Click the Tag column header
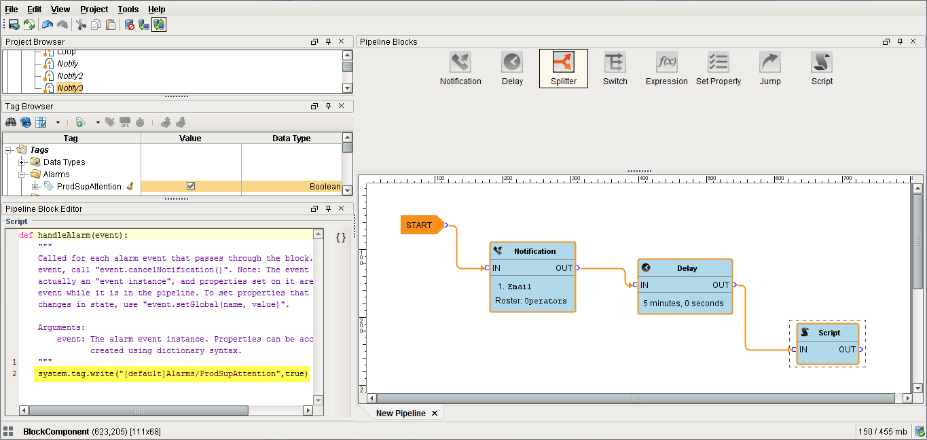The height and width of the screenshot is (440, 927). (x=71, y=138)
